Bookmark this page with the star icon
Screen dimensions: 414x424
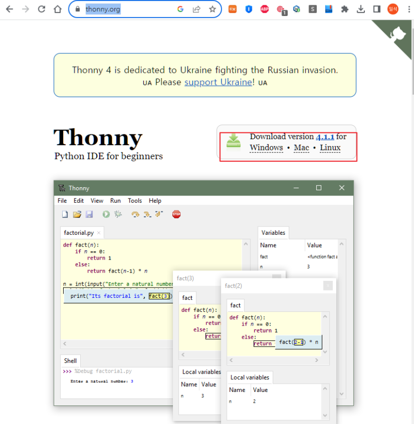click(x=212, y=9)
